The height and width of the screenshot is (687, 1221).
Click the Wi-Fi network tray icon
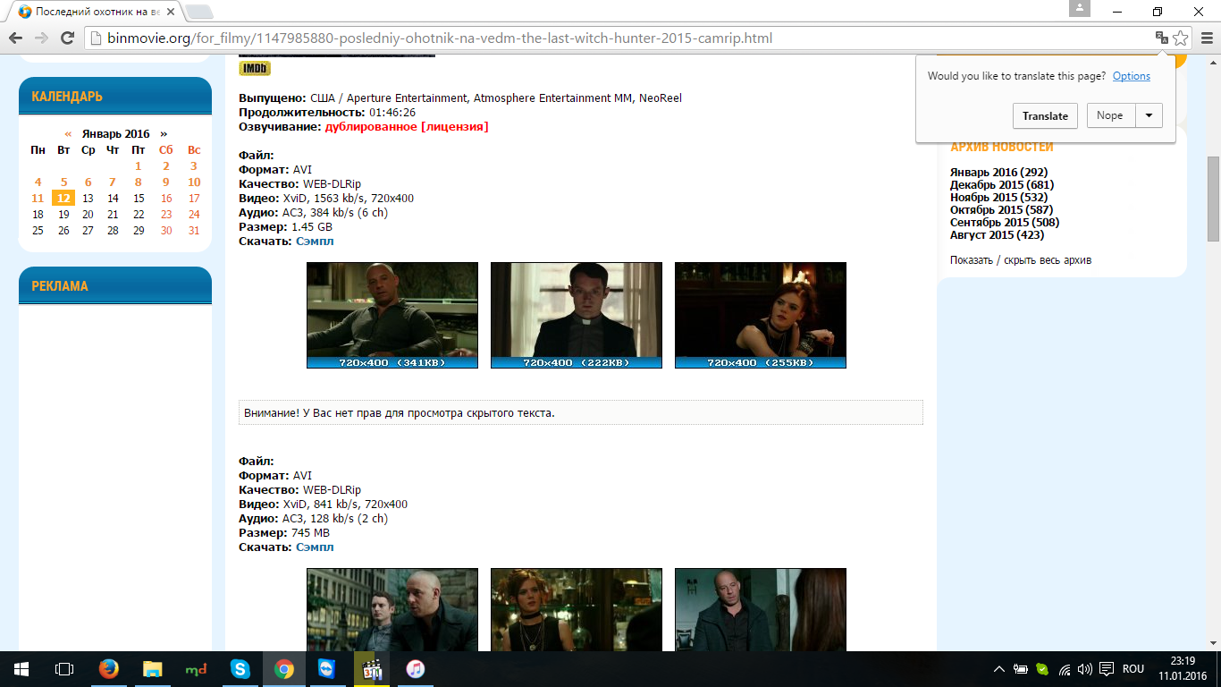[1065, 669]
